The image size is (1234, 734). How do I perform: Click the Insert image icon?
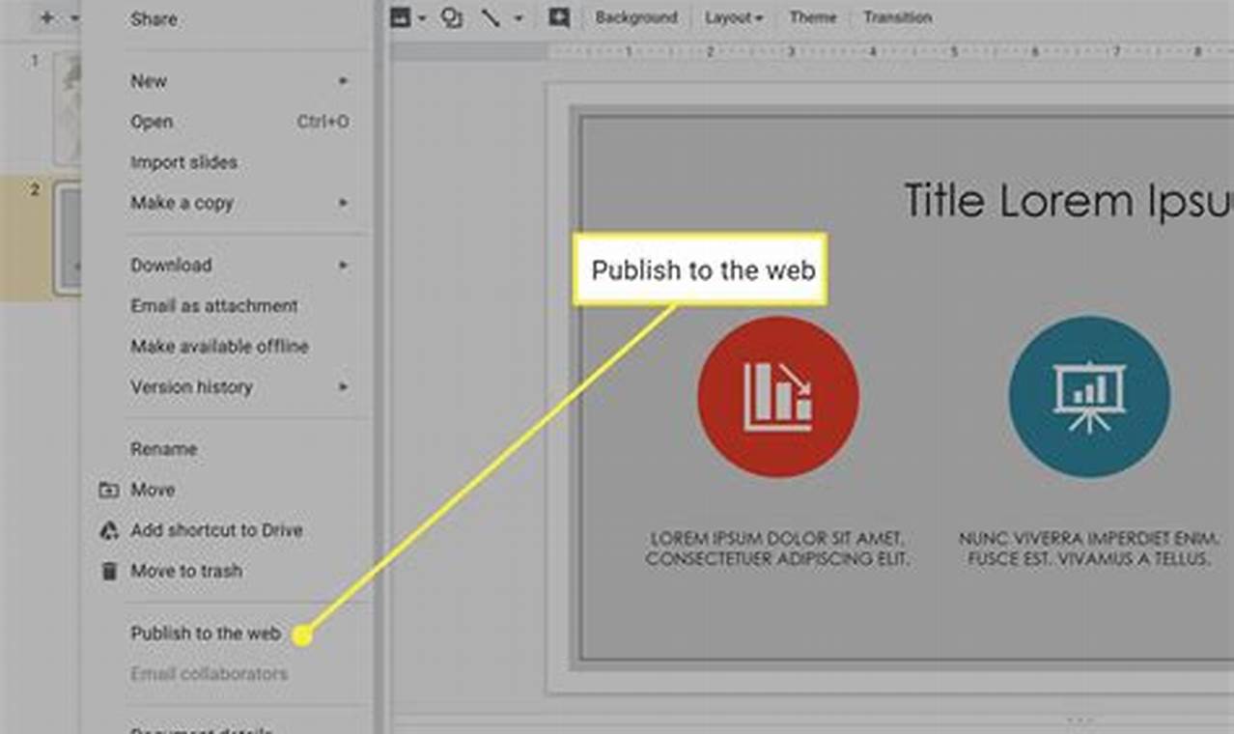click(x=399, y=17)
